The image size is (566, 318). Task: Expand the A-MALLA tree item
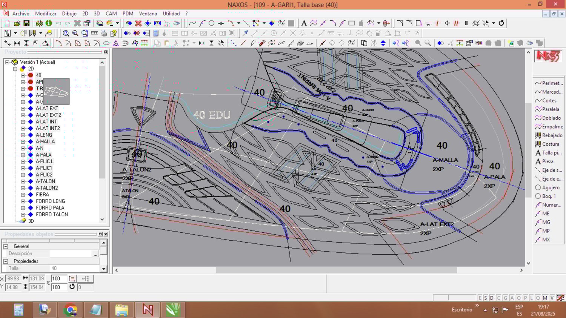pyautogui.click(x=23, y=141)
